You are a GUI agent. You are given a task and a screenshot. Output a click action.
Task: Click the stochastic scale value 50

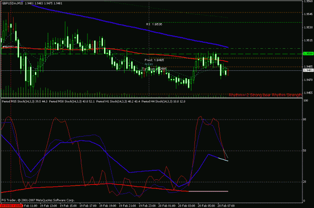click(x=304, y=151)
